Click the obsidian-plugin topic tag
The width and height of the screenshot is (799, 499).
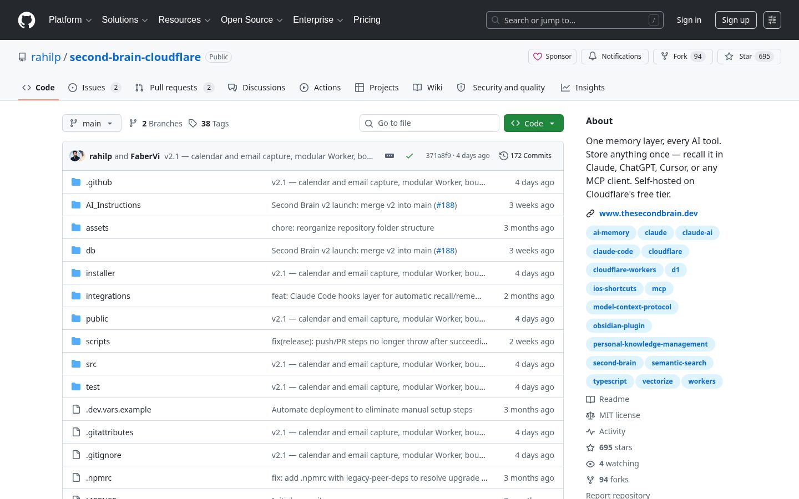619,326
